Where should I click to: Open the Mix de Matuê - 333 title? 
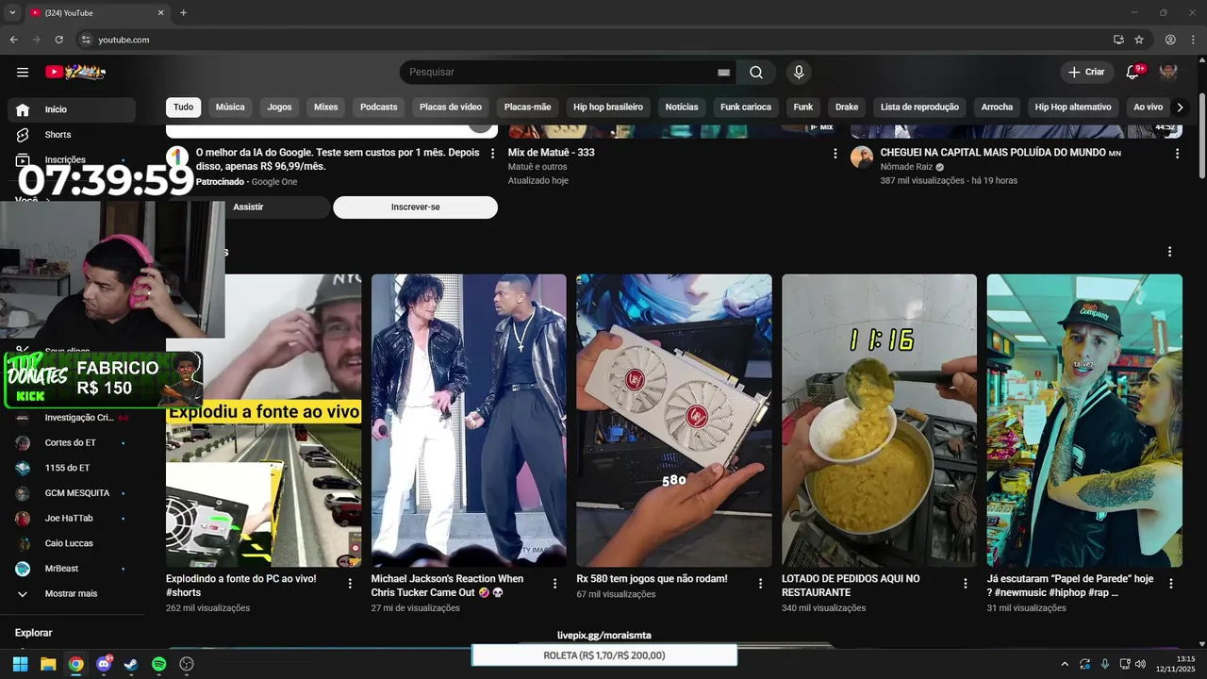552,152
